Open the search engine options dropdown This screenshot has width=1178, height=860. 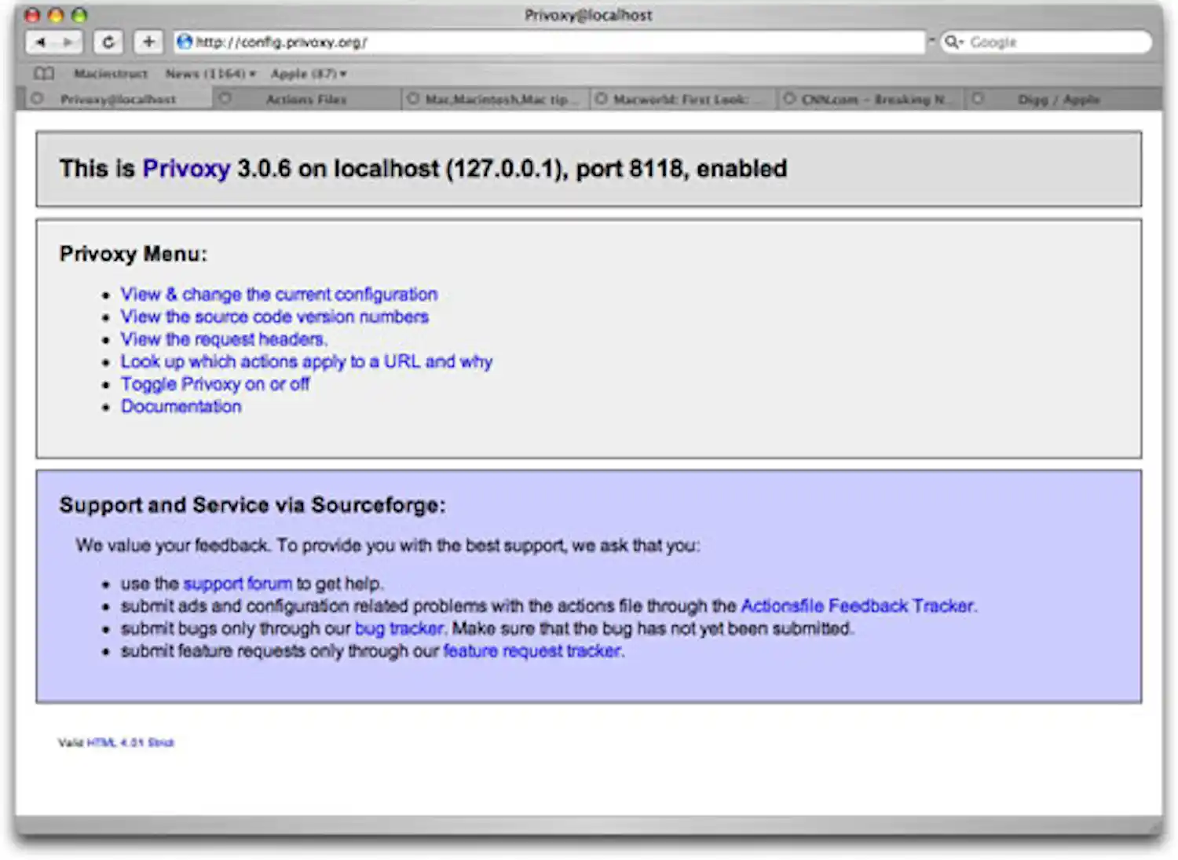[x=962, y=42]
